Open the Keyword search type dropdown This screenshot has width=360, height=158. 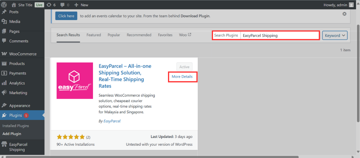(x=335, y=35)
